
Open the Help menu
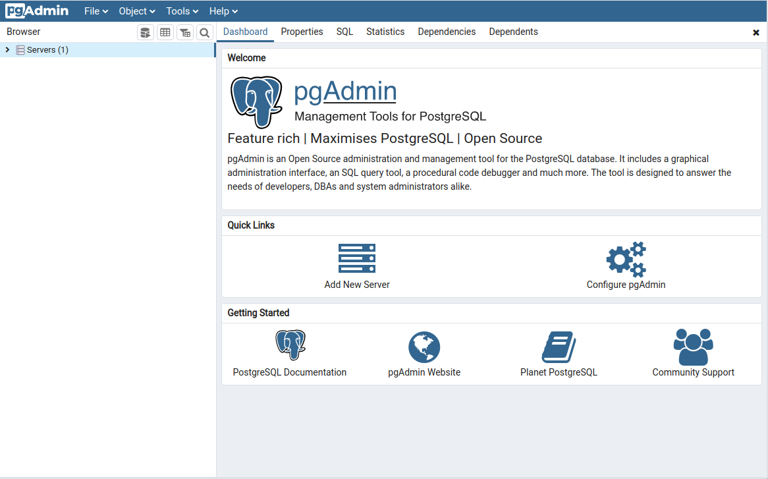tap(223, 11)
